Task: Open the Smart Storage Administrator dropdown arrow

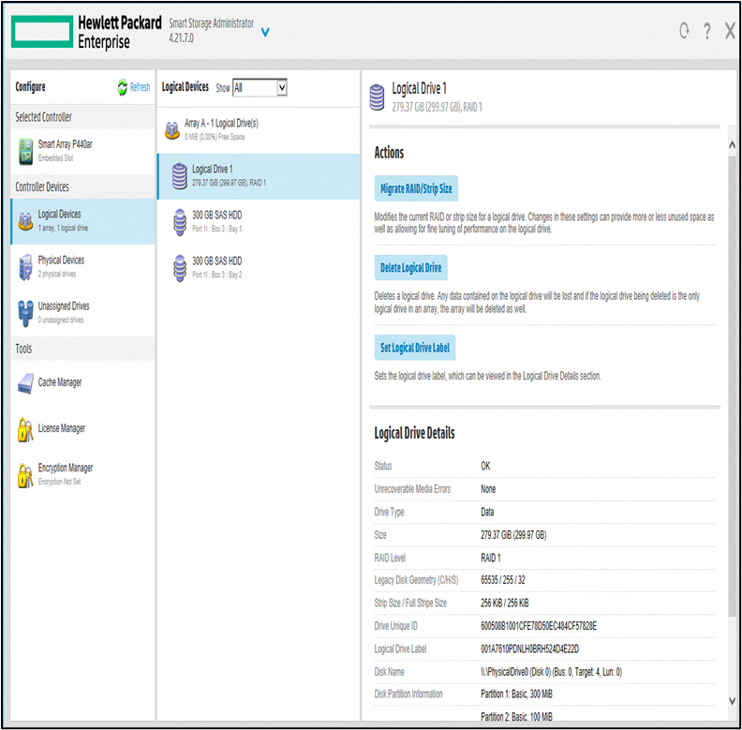Action: click(265, 32)
